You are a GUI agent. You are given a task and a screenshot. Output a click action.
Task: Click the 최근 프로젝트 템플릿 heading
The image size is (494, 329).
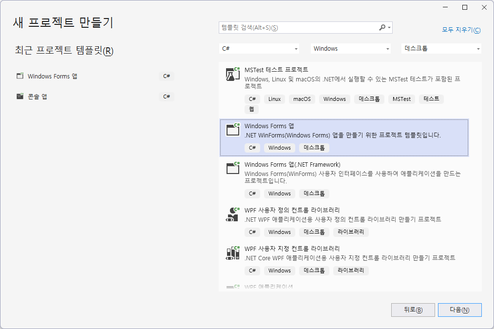tap(64, 50)
